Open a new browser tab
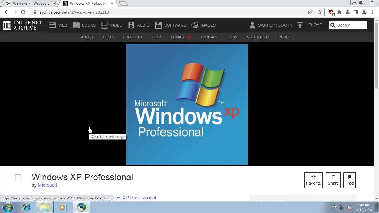This screenshot has height=213, width=379. pyautogui.click(x=123, y=4)
